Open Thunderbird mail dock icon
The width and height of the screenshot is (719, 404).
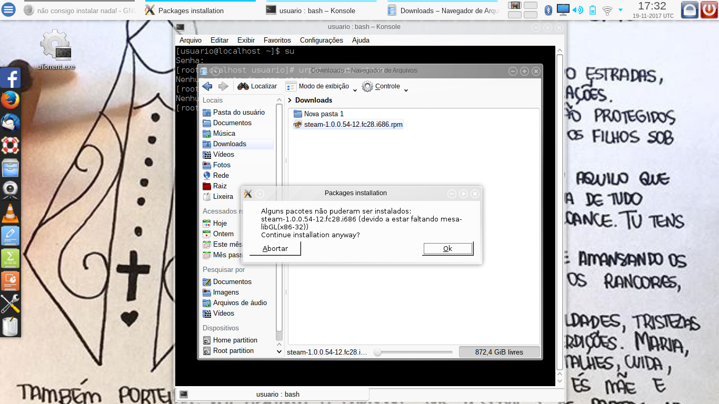[x=10, y=123]
